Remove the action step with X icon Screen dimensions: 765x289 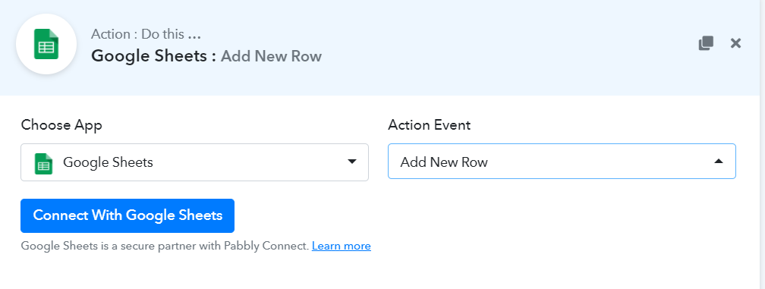735,43
